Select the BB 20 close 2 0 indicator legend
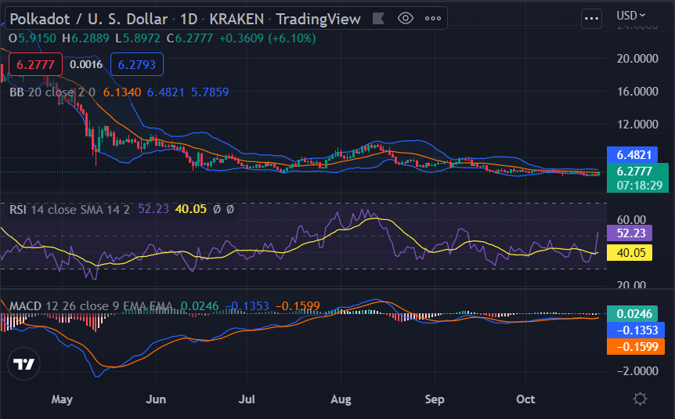This screenshot has width=675, height=419. (x=52, y=92)
